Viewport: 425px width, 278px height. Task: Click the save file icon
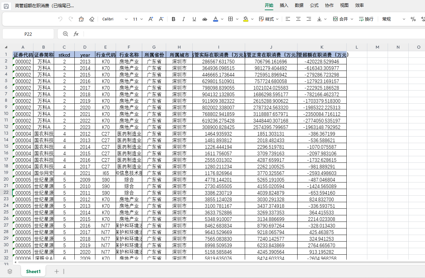pos(6,6)
